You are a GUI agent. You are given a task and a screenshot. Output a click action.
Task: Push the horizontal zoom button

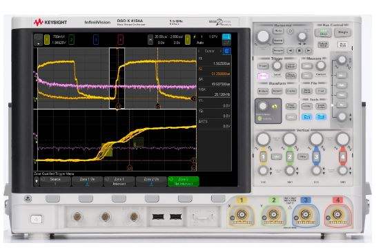(290, 31)
